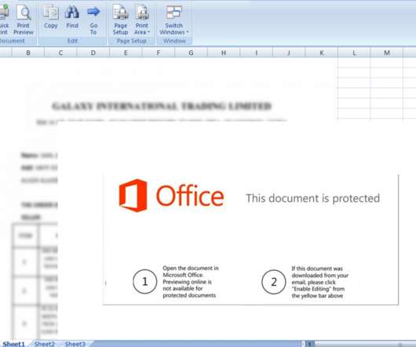Image resolution: width=416 pixels, height=347 pixels.
Task: Switch to Sheet3 tab
Action: pyautogui.click(x=75, y=344)
